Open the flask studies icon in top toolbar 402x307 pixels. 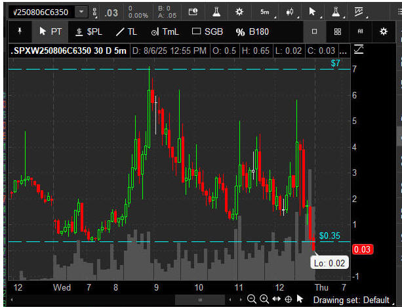coord(214,12)
